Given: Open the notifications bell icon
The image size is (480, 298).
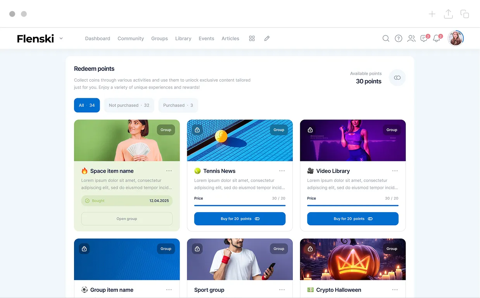Looking at the screenshot, I should click(437, 38).
